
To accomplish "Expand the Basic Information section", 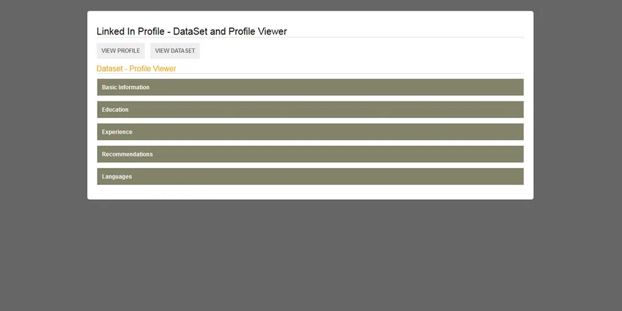I will (310, 87).
